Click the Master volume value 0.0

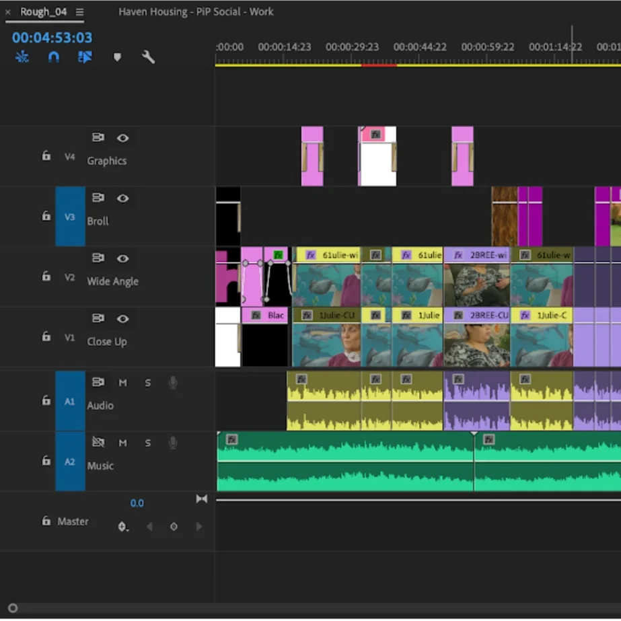[x=137, y=503]
